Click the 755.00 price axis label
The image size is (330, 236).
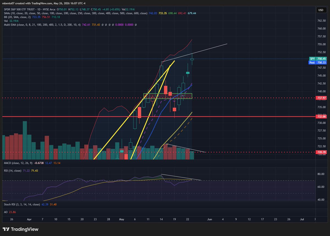click(x=321, y=44)
